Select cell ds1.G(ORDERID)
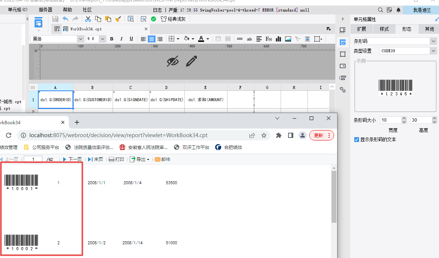439x258 pixels. coord(56,100)
